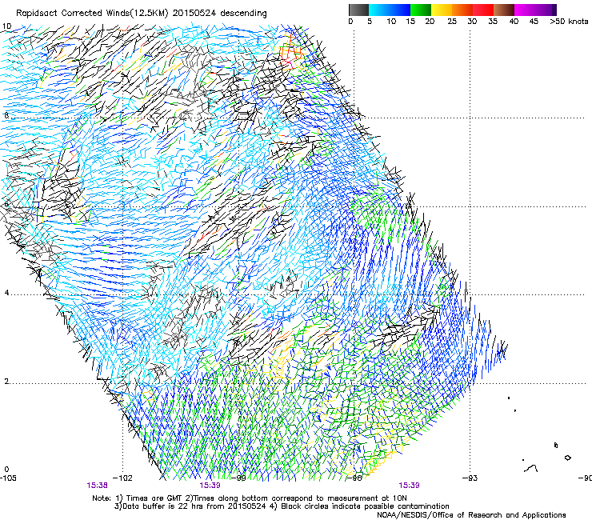Click the longitude axis label '-99'

click(x=238, y=478)
